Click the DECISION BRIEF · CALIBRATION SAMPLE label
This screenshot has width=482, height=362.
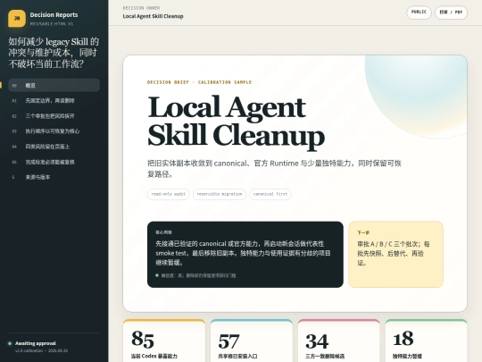pyautogui.click(x=200, y=82)
